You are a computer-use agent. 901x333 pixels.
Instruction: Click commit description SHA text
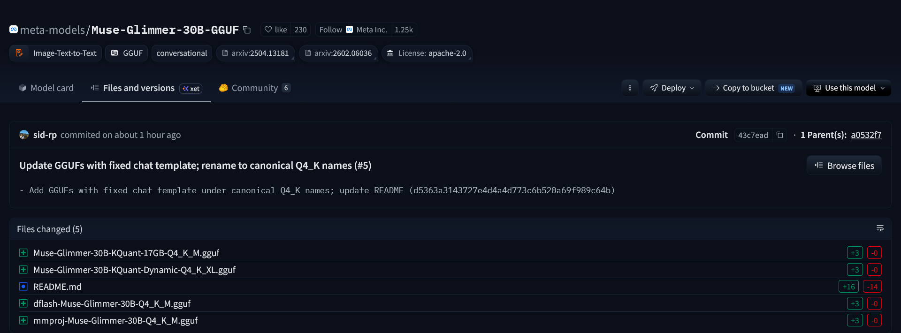[512, 190]
